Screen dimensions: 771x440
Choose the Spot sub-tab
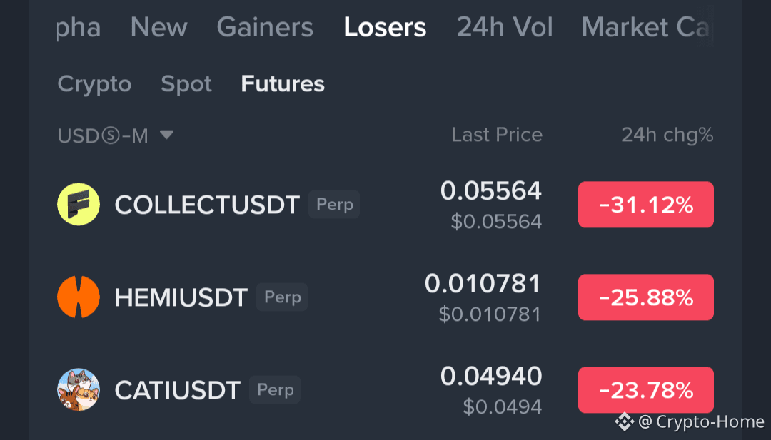[x=186, y=84]
